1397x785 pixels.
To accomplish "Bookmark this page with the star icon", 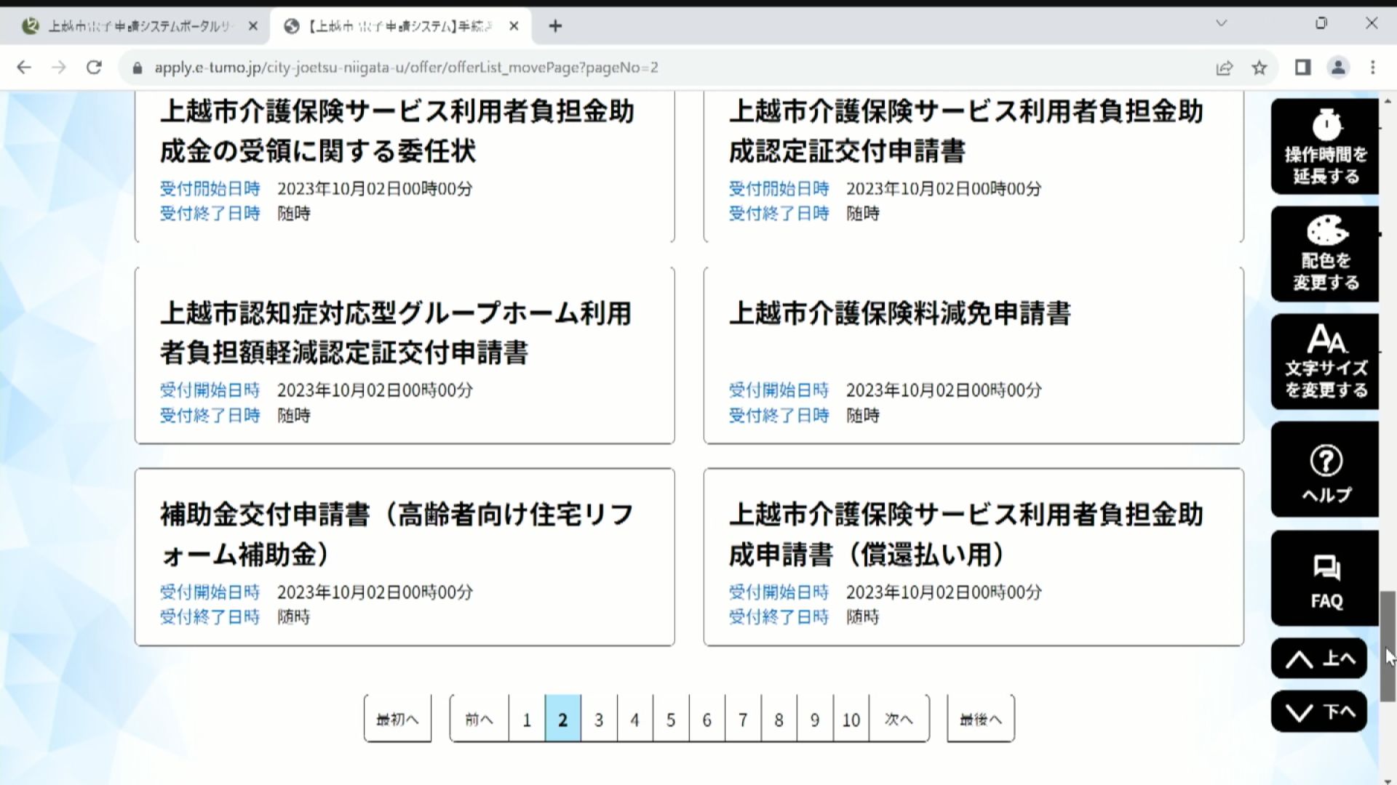I will click(1259, 68).
